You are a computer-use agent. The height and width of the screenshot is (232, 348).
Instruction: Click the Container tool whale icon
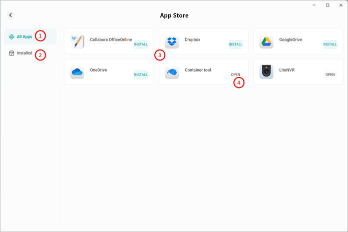172,72
